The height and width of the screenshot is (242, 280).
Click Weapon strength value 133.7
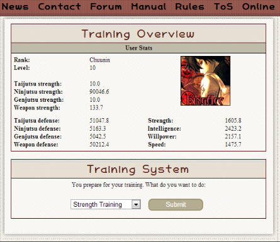coord(96,107)
